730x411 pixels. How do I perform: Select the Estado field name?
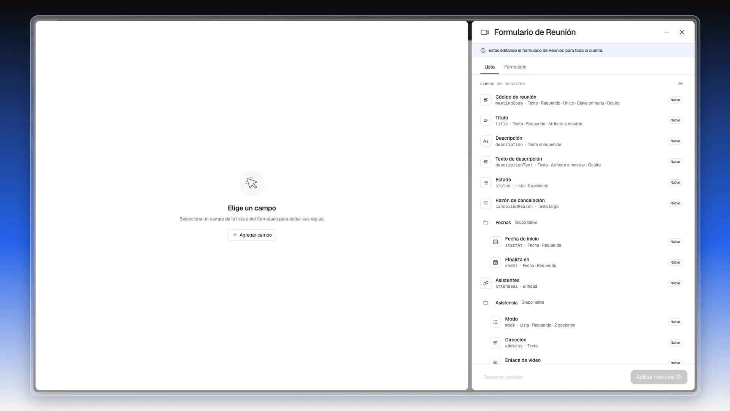click(503, 180)
